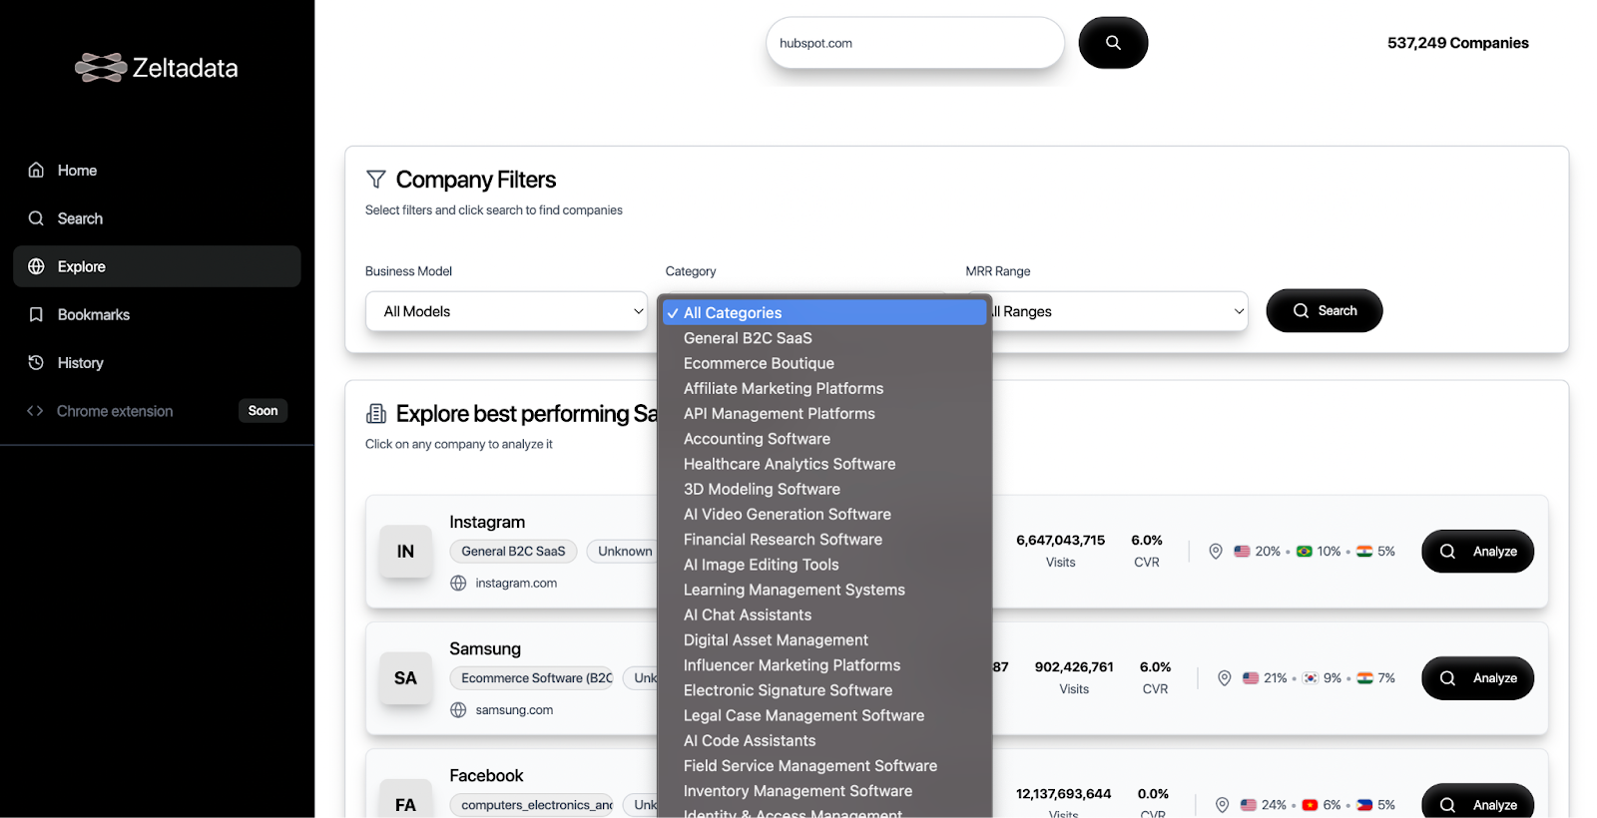The width and height of the screenshot is (1597, 818).
Task: Open the Search page in sidebar
Action: (x=157, y=218)
